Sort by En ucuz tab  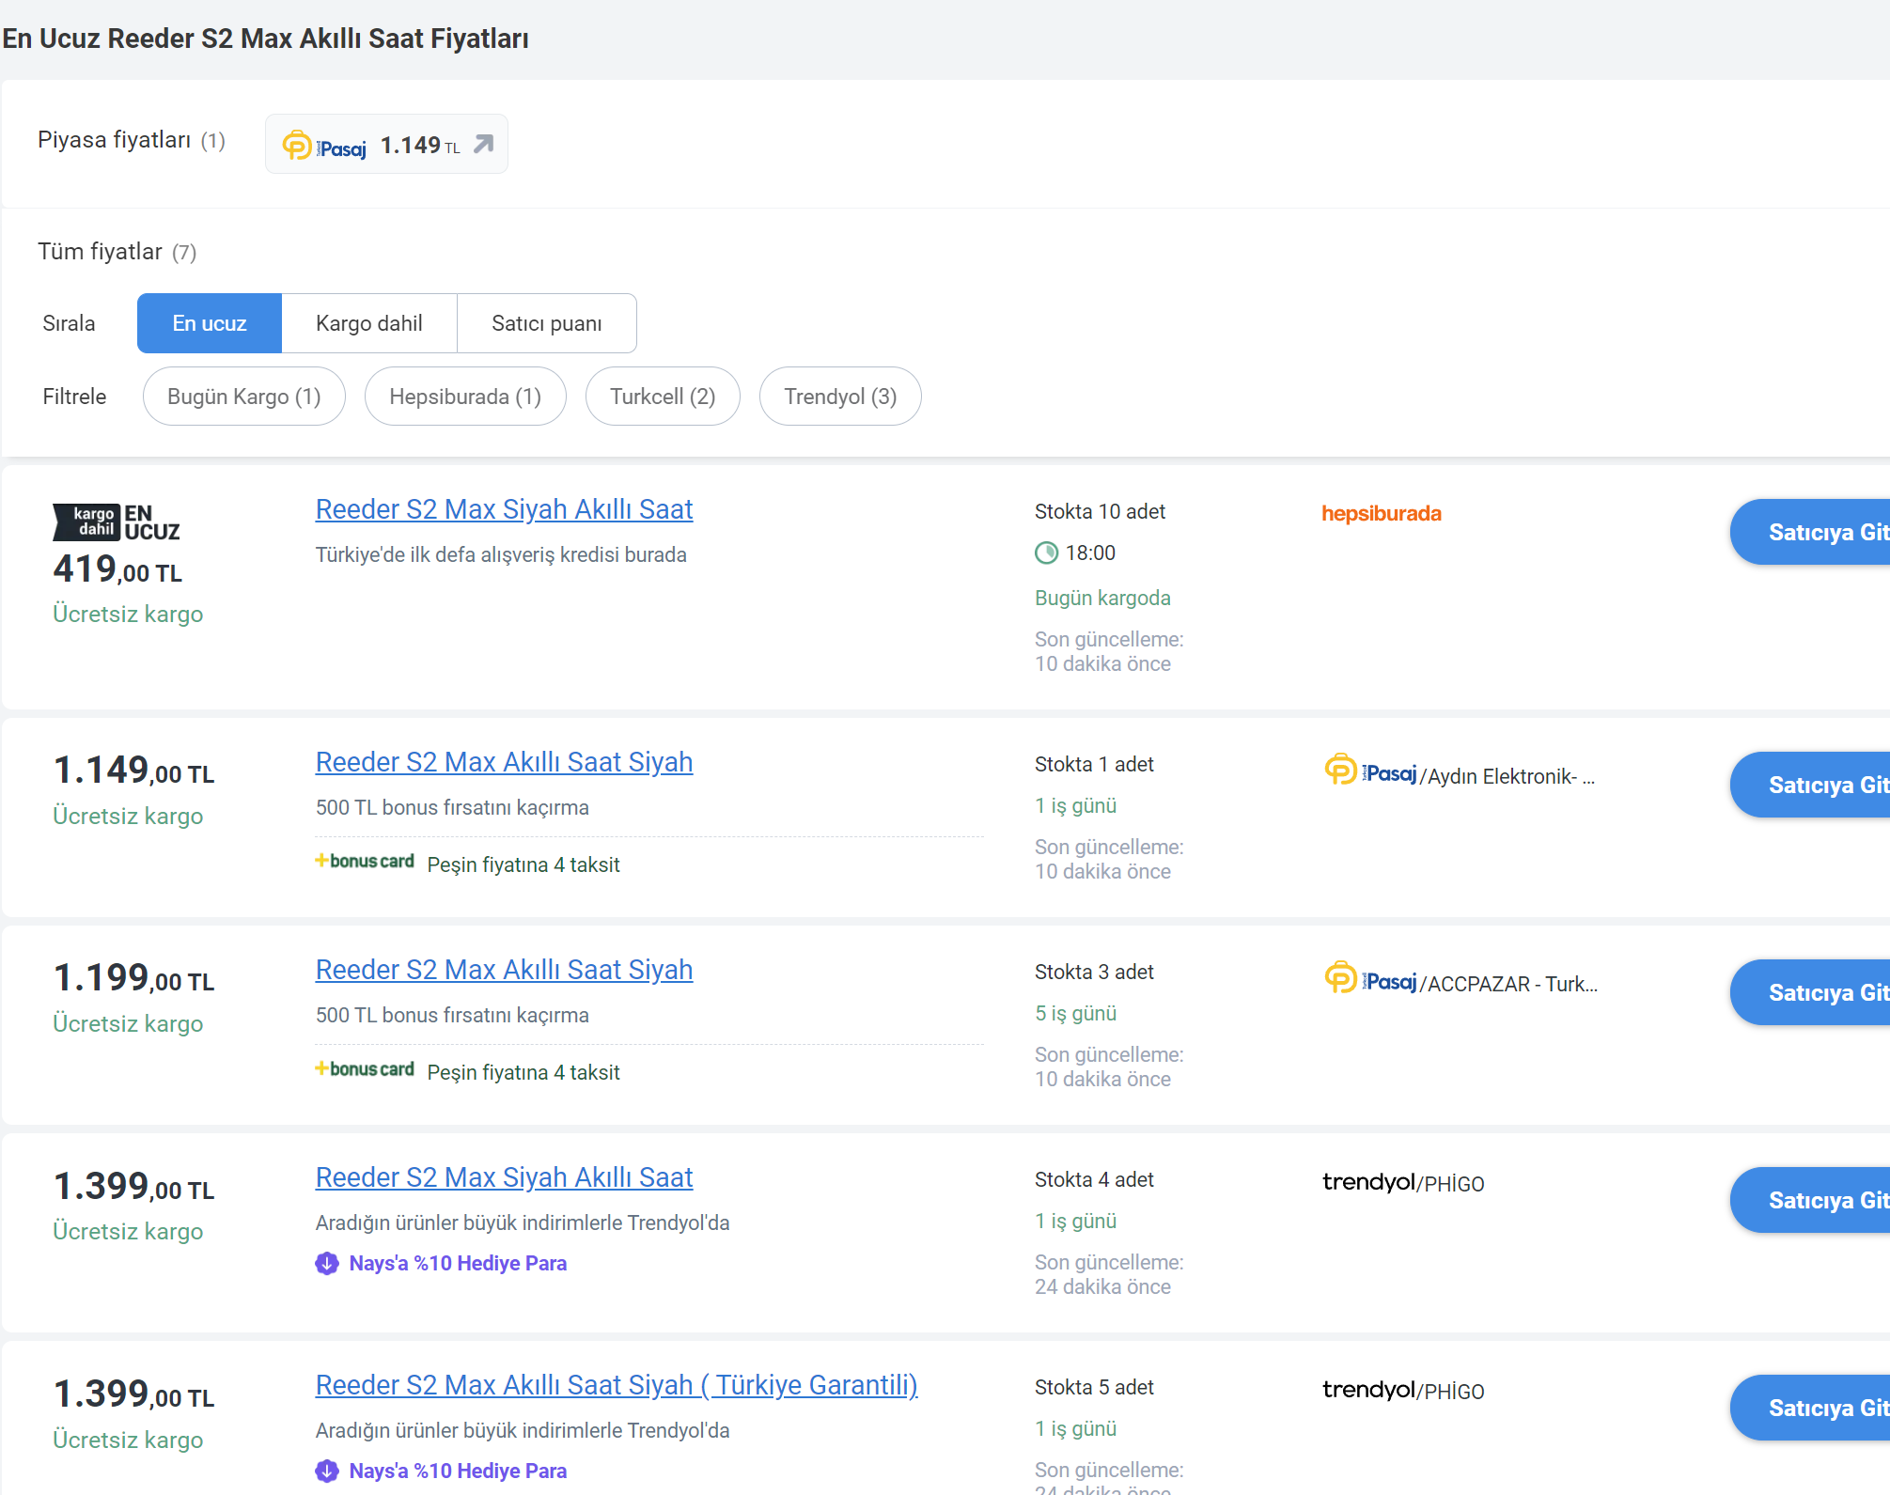pyautogui.click(x=209, y=323)
